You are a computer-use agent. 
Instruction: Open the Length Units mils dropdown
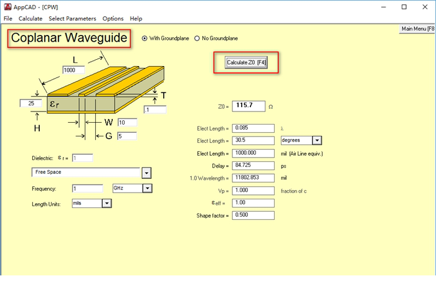(107, 203)
